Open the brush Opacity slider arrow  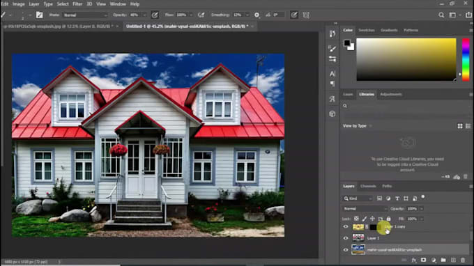(x=144, y=15)
